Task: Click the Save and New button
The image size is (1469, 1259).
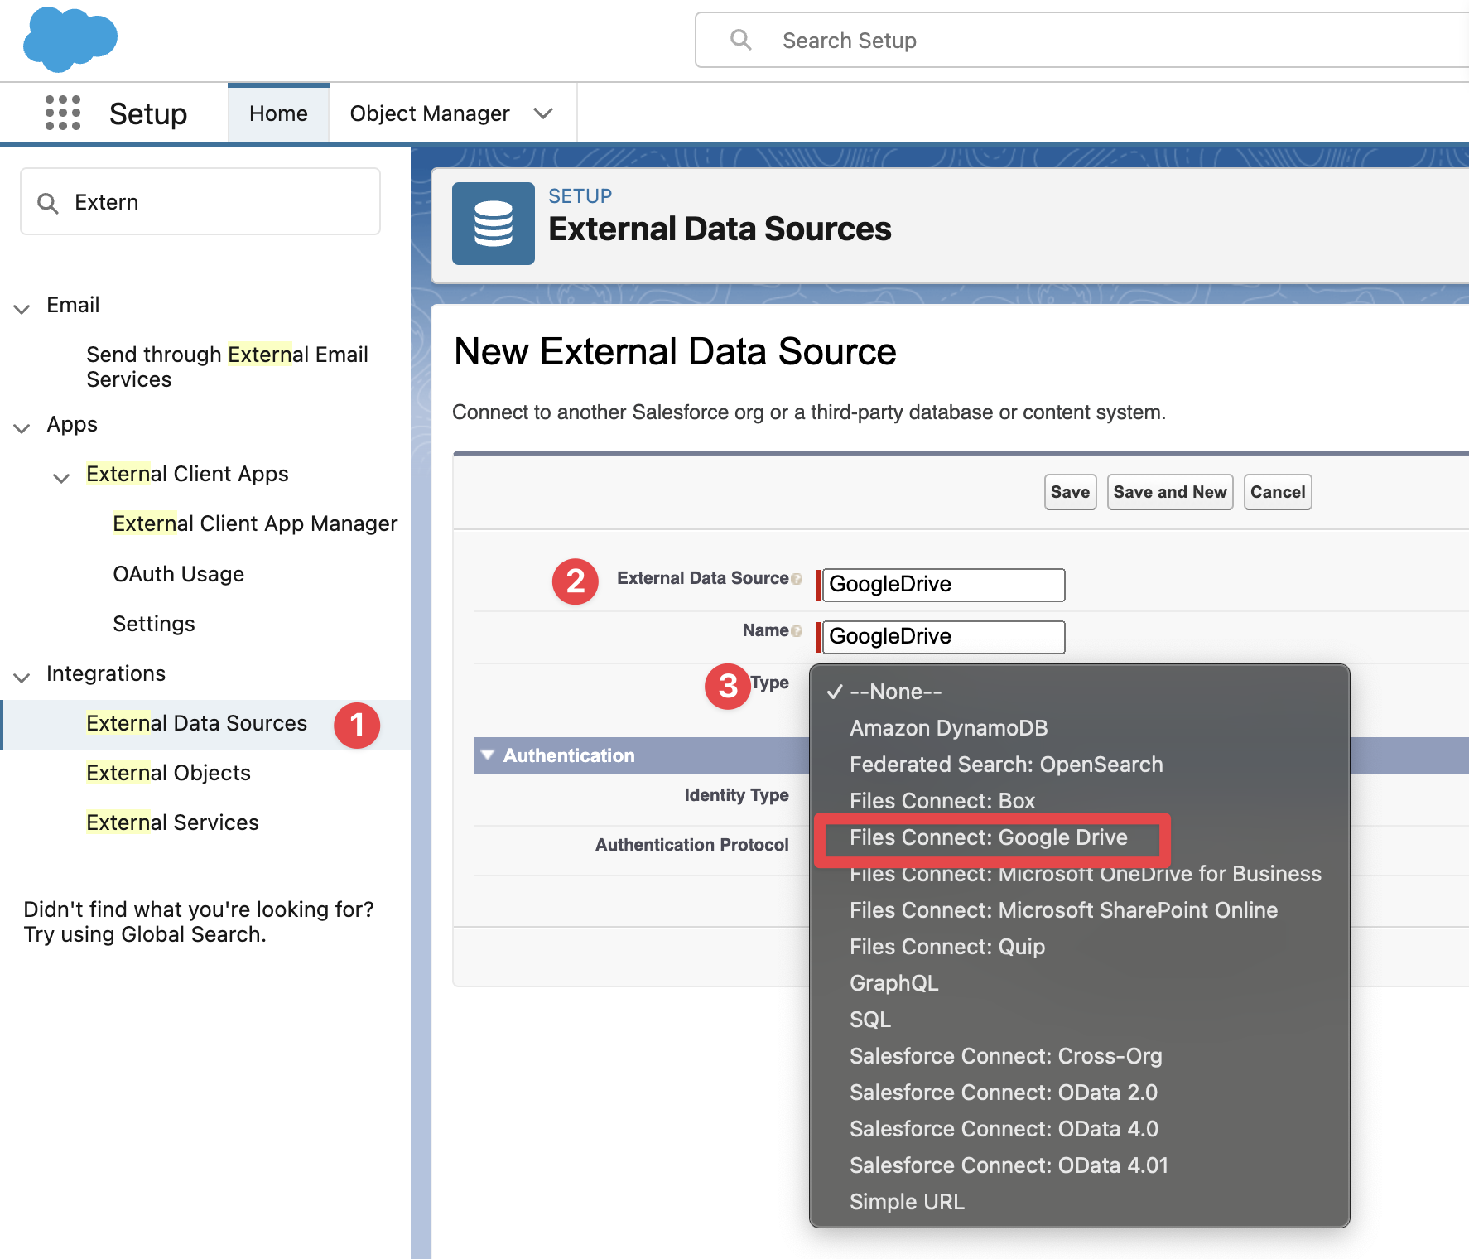Action: [1169, 491]
